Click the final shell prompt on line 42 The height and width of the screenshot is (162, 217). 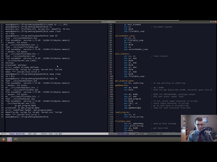pos(27,117)
